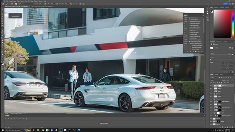Click Play selection in Actions panel
Image resolution: width=235 pixels, height=132 pixels.
click(x=193, y=52)
